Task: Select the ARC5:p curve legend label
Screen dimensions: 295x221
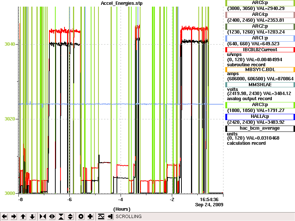Action: pos(260,3)
